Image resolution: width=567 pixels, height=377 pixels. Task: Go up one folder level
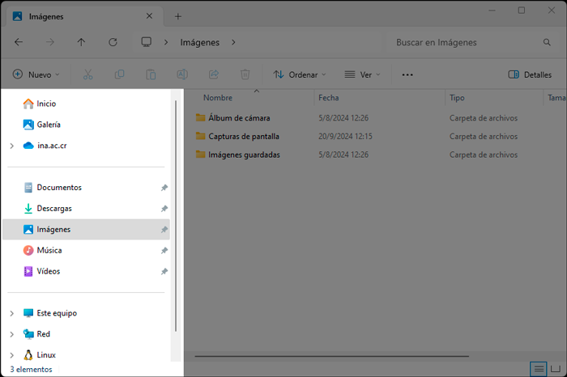81,42
